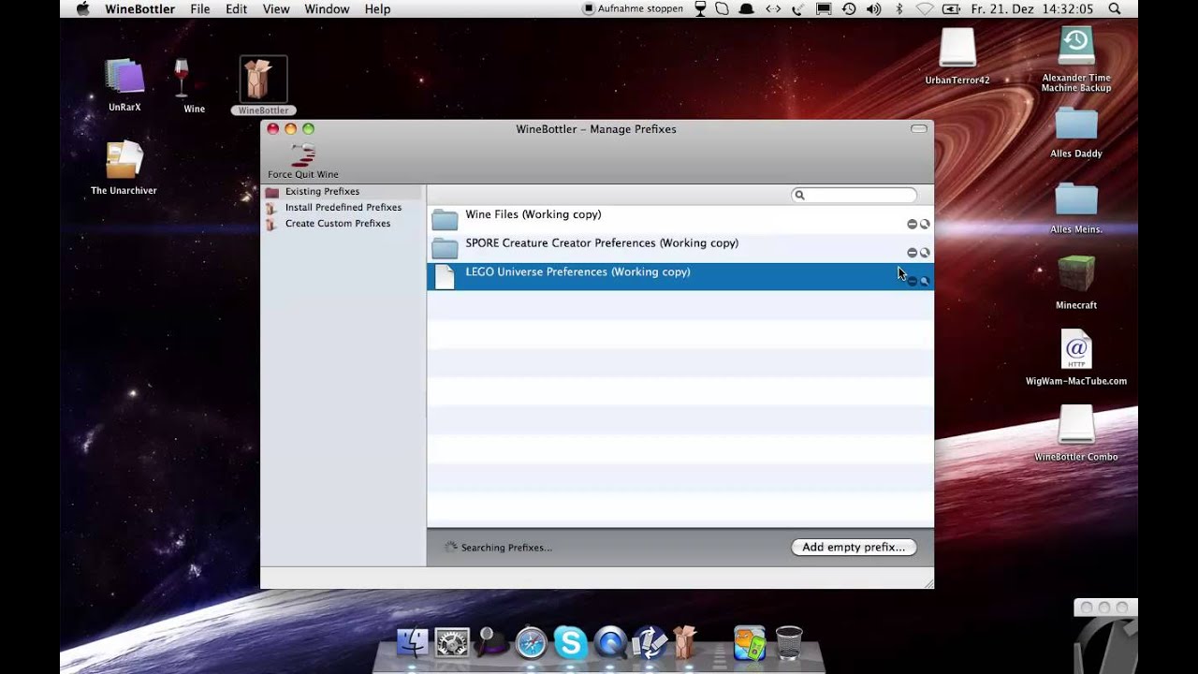Click the Add empty prefix button
Viewport: 1198px width, 674px height.
[x=854, y=548]
